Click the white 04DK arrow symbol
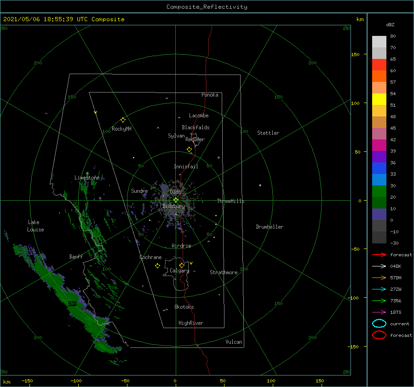 tap(379, 266)
